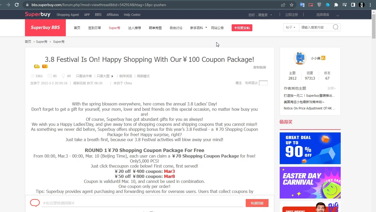Open the red picture-in-picture extension
376x212 pixels.
[x=310, y=5]
